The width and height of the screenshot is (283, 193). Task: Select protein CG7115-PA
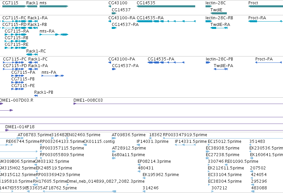(18, 76)
